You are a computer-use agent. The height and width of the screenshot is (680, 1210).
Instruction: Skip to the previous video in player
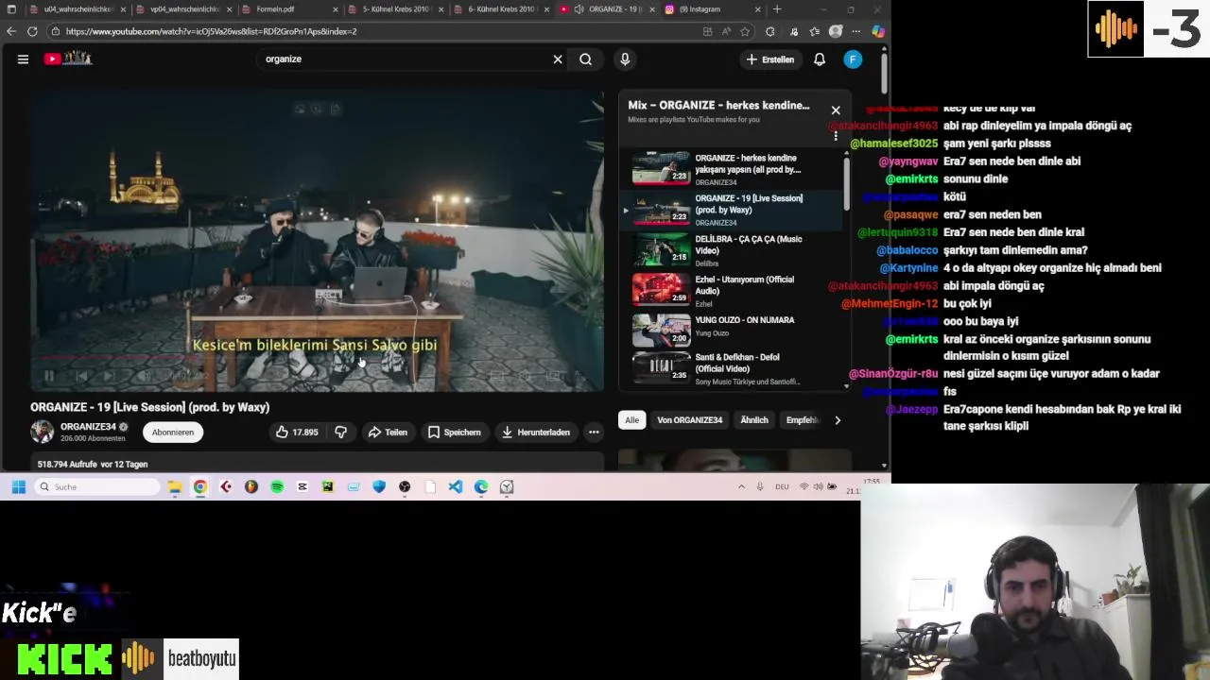(81, 376)
